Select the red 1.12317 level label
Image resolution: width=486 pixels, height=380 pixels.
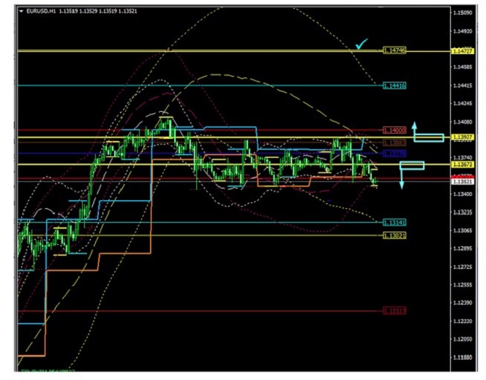point(395,311)
